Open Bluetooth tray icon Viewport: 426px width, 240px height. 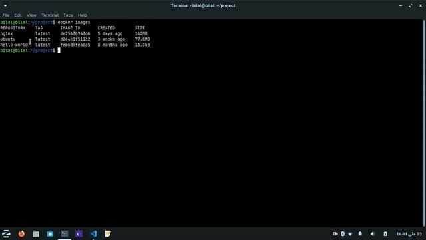(343, 234)
